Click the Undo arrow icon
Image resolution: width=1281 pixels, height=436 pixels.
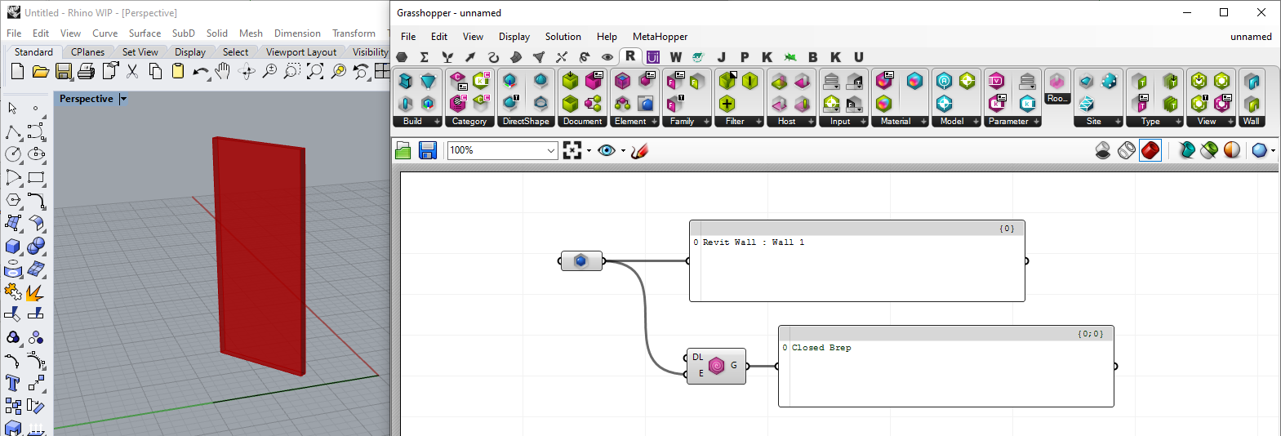pyautogui.click(x=200, y=72)
